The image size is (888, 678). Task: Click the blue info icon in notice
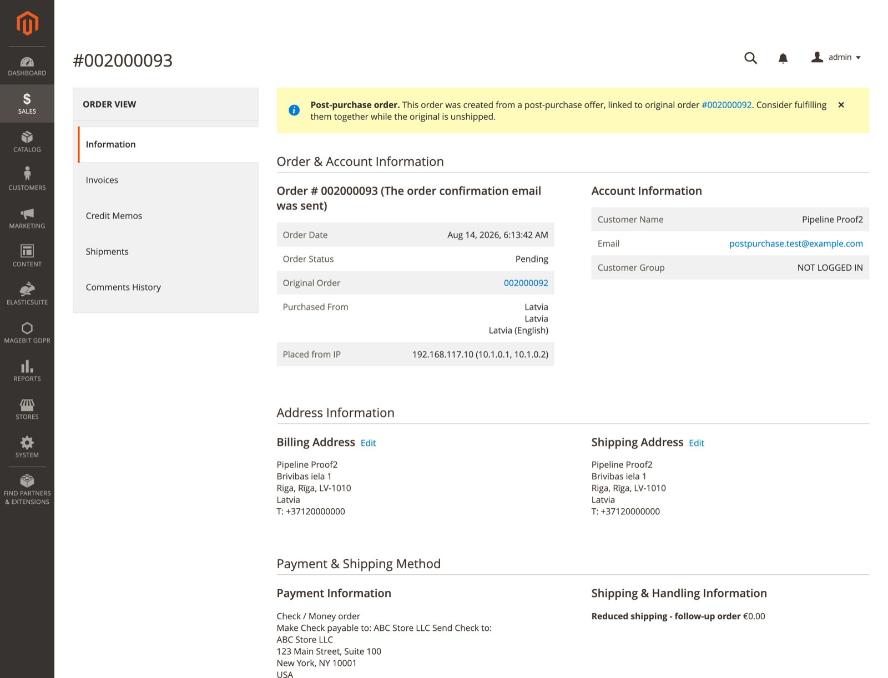coord(294,110)
